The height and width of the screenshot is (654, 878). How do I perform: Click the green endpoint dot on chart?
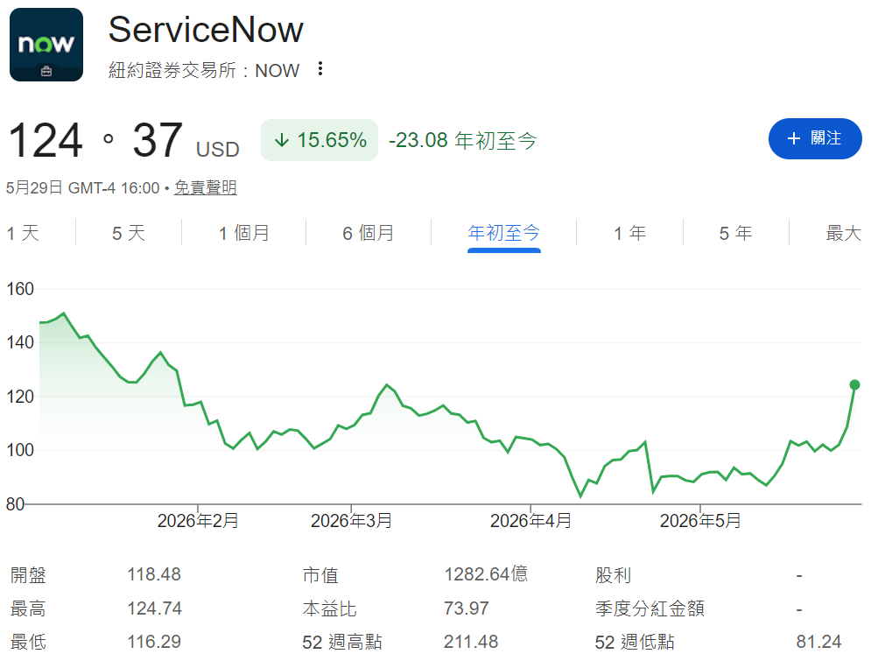(x=854, y=384)
